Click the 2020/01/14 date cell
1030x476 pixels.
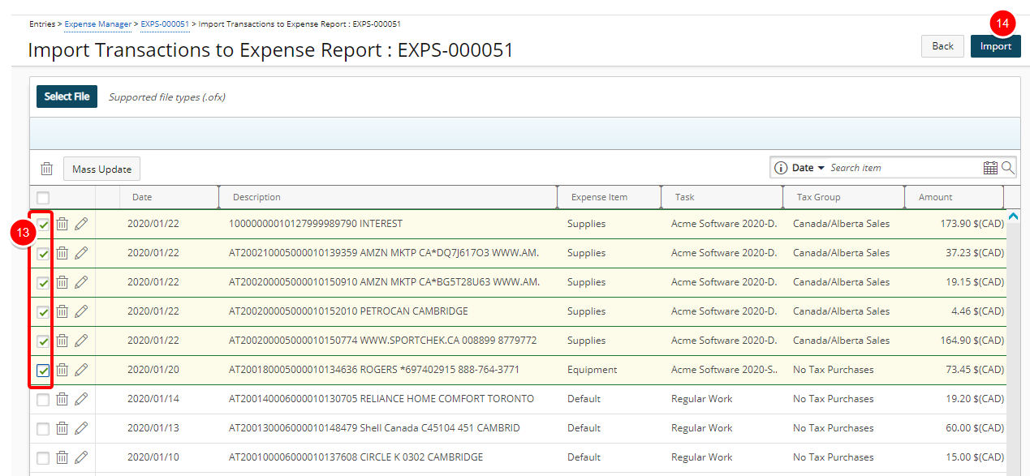pos(153,399)
